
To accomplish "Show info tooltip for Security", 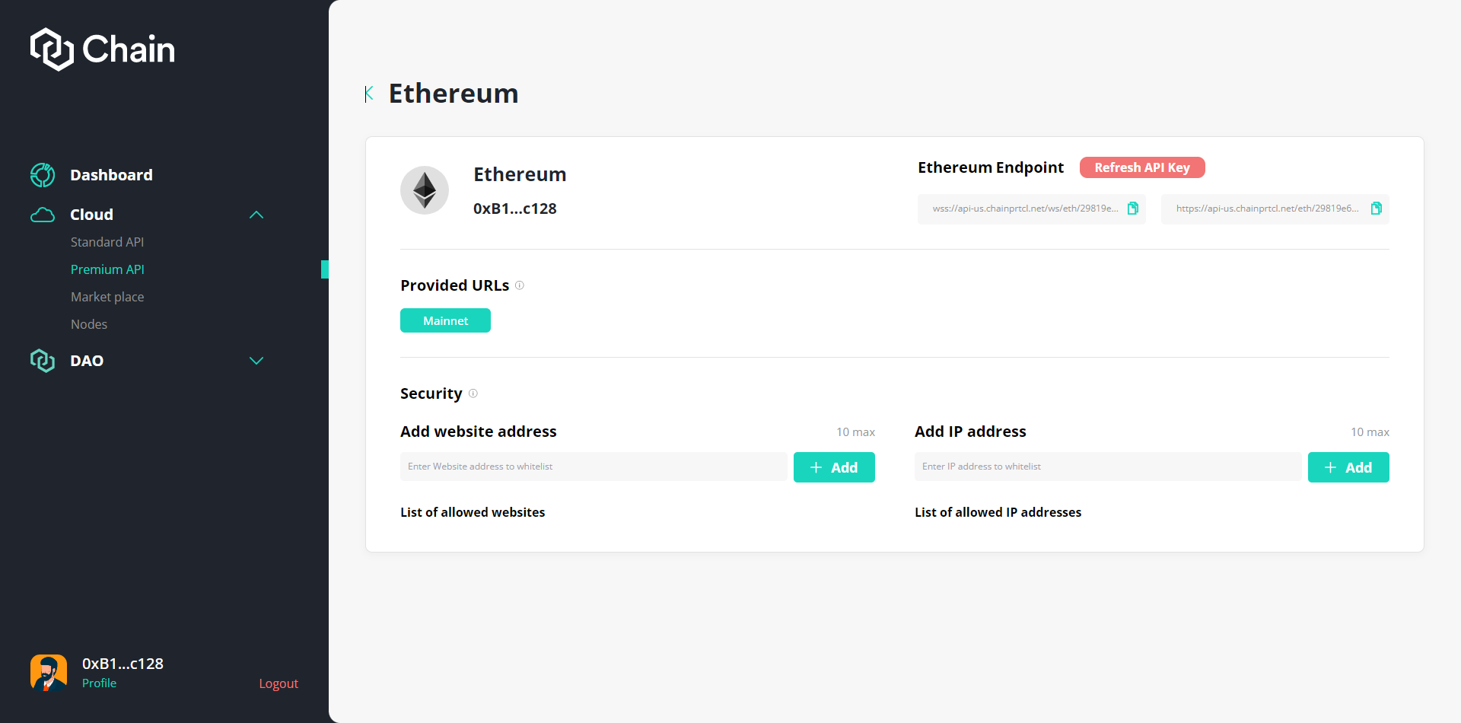I will (473, 393).
